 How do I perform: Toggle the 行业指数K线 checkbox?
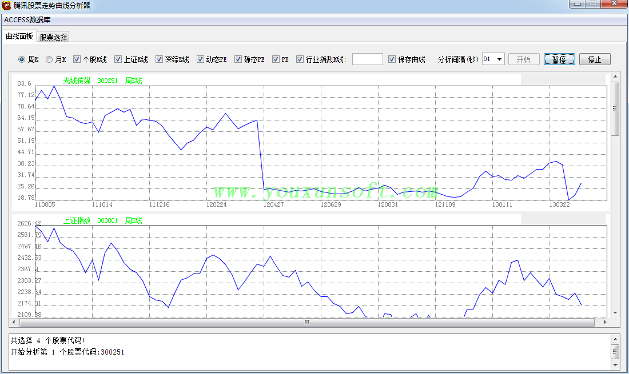pyautogui.click(x=300, y=59)
